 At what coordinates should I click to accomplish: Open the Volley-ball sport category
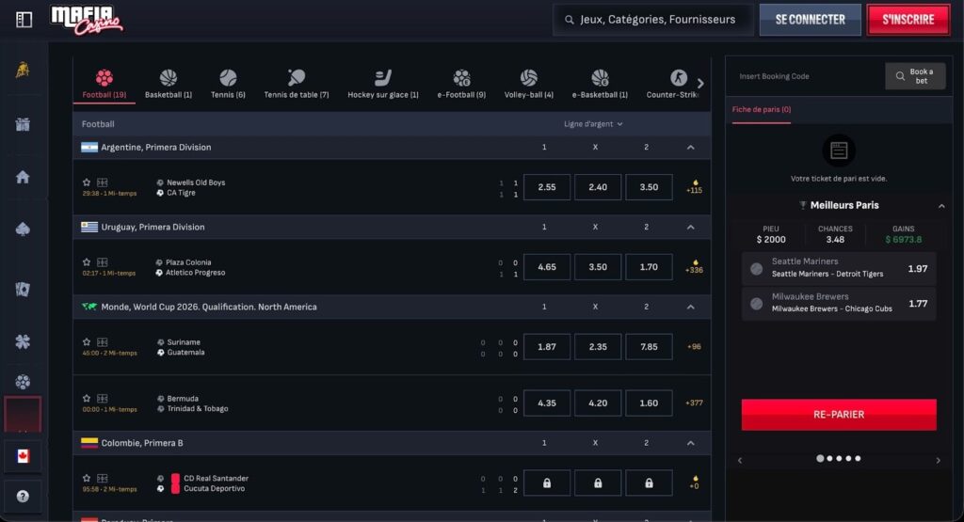(528, 78)
